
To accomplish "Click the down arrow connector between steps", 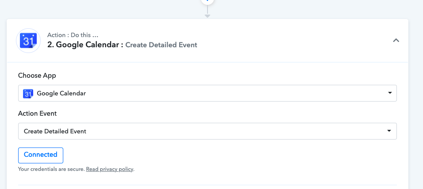I will tap(207, 12).
